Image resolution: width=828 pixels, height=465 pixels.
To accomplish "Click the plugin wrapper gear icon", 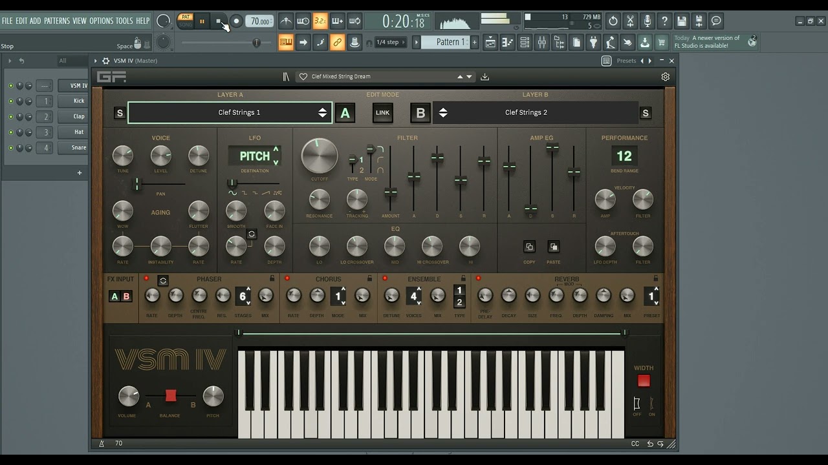I will click(105, 61).
